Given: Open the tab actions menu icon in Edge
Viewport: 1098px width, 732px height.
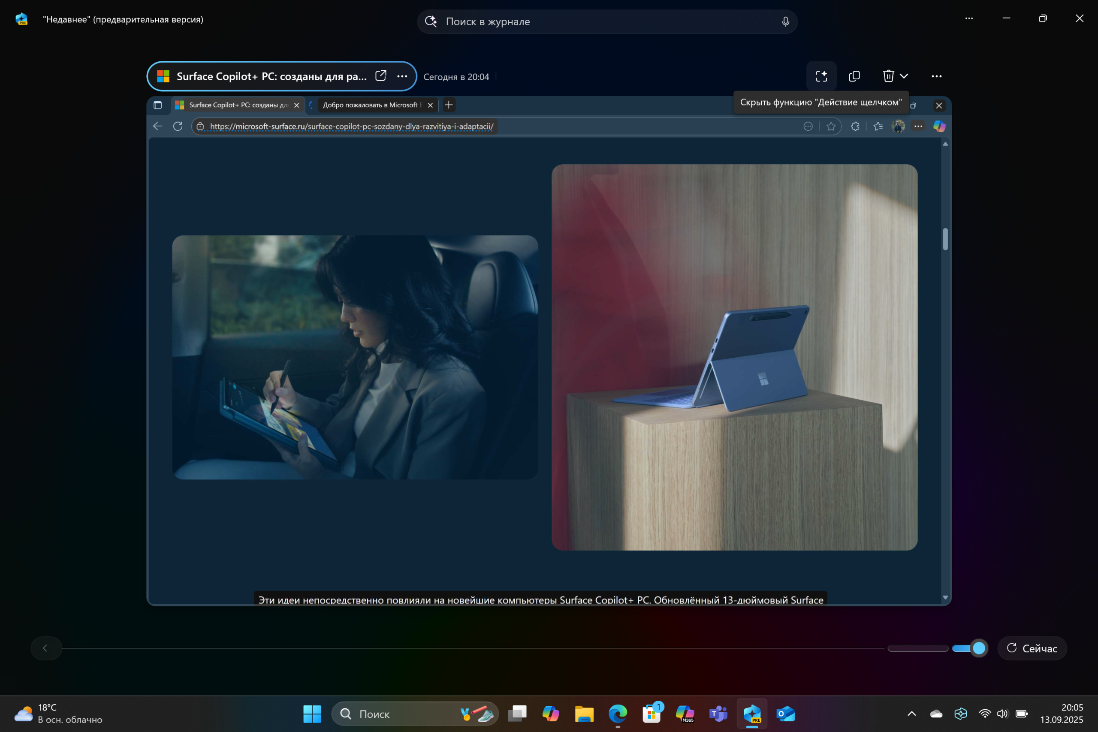Looking at the screenshot, I should click(x=158, y=105).
